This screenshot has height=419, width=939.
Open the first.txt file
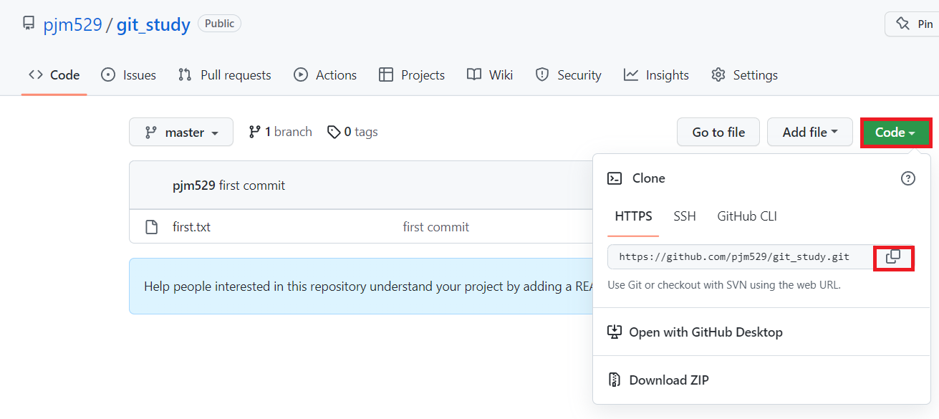[192, 227]
